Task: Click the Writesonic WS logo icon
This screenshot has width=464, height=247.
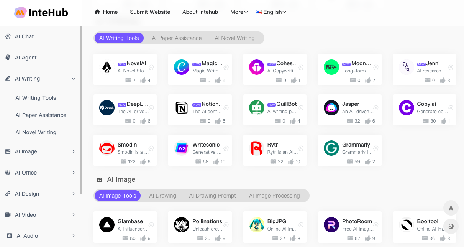Action: [x=182, y=148]
